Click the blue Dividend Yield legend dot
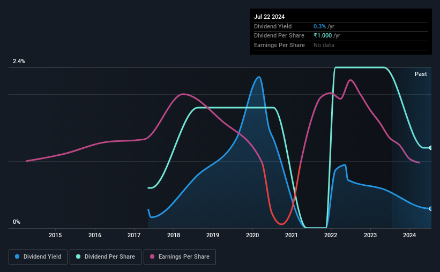The height and width of the screenshot is (272, 440). point(17,256)
